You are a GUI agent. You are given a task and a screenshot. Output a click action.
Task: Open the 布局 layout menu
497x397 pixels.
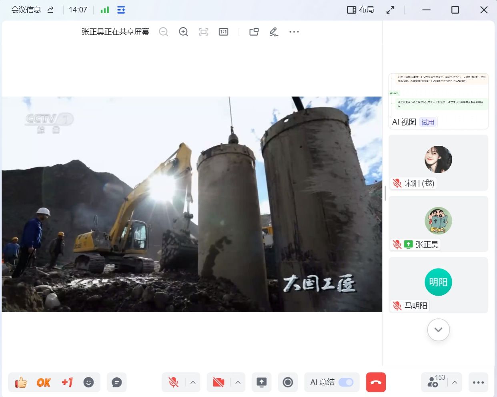(x=361, y=10)
